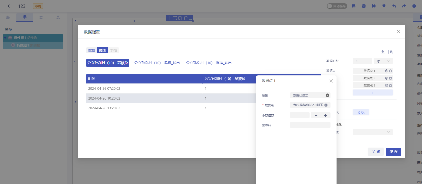The image size is (422, 184).
Task: Click the 2024-04-26 13:20:02 table cell
Action: [x=104, y=108]
